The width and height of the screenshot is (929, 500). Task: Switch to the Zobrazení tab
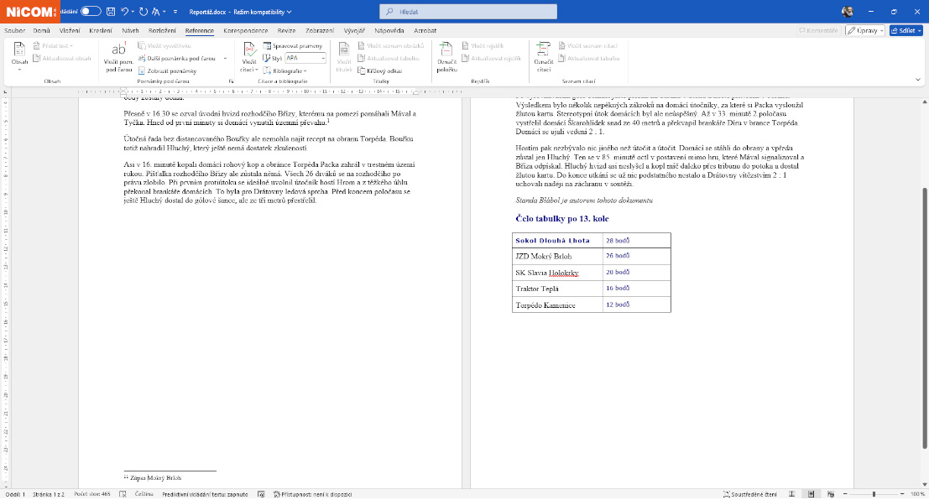[x=320, y=31]
